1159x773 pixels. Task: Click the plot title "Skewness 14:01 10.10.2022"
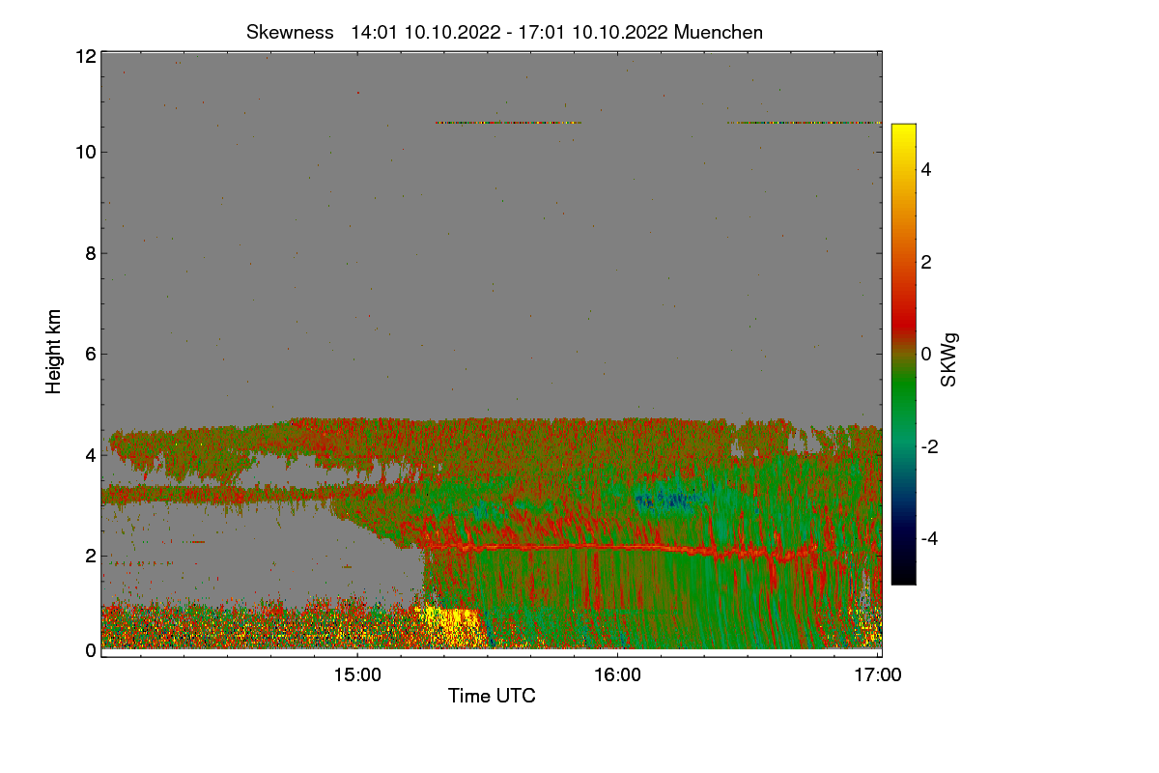[504, 32]
